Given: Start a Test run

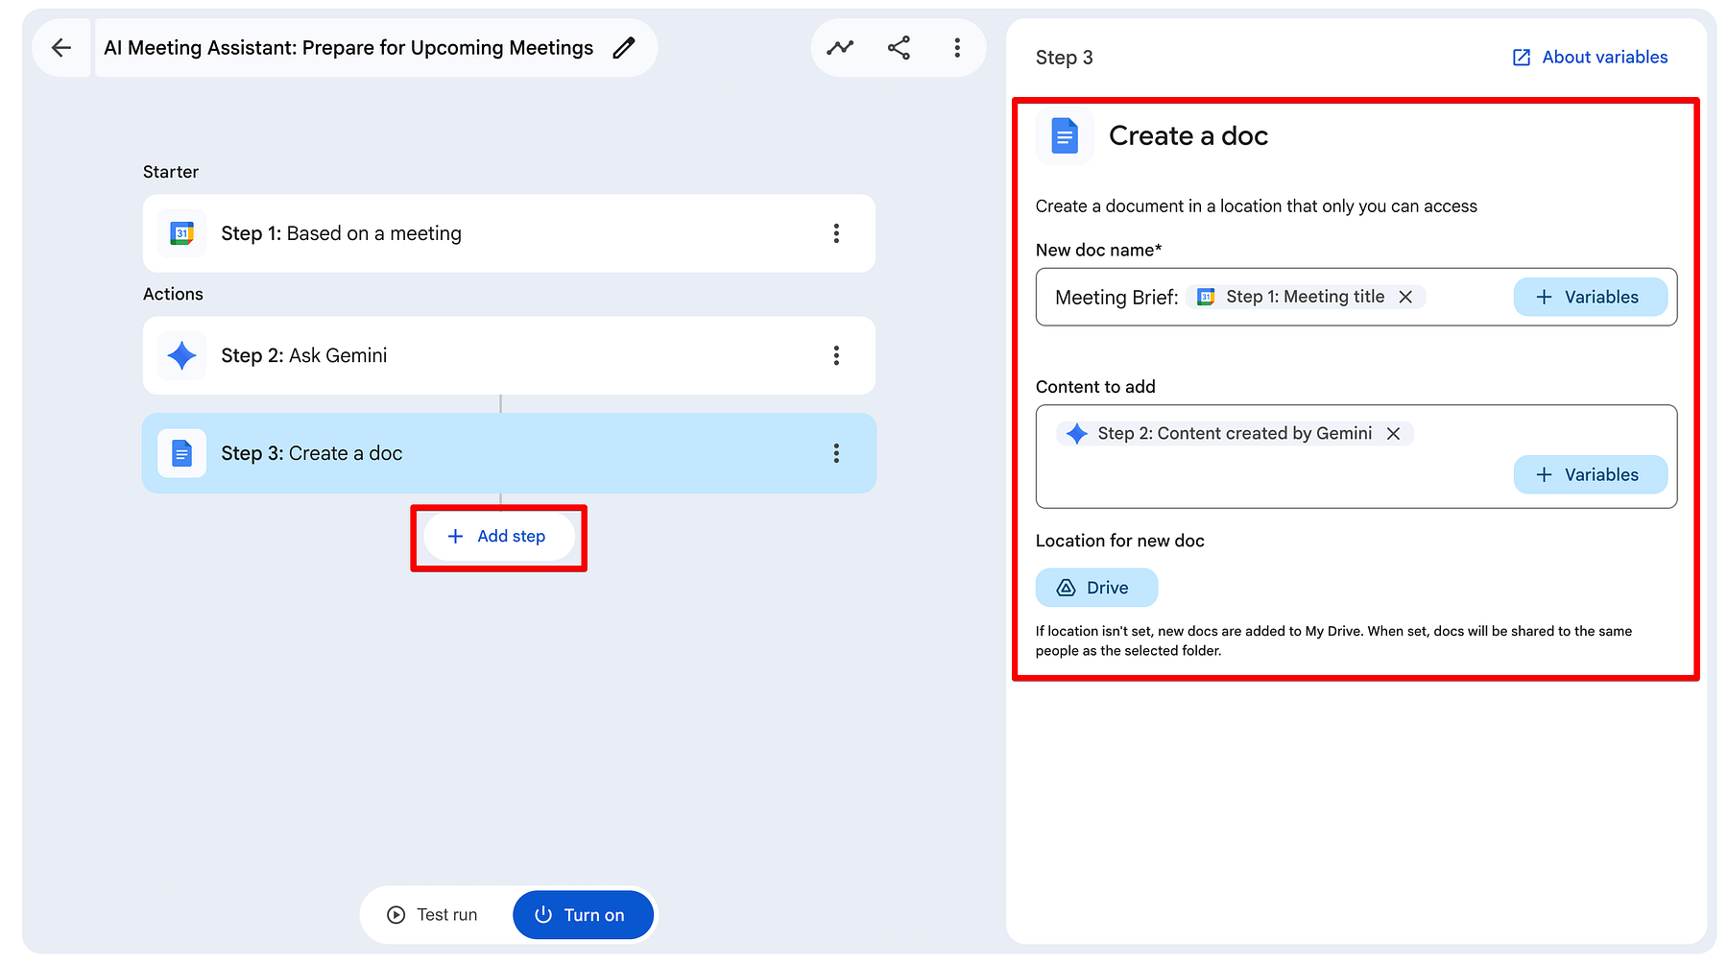Looking at the screenshot, I should point(433,915).
